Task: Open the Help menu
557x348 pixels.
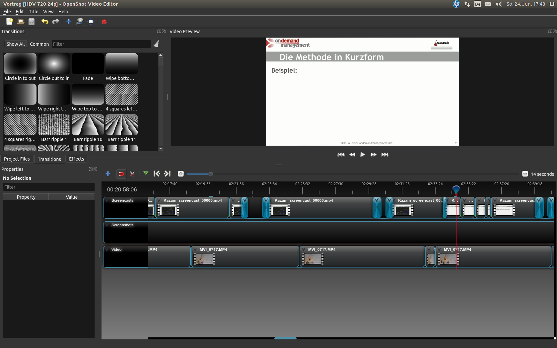Action: pos(63,12)
